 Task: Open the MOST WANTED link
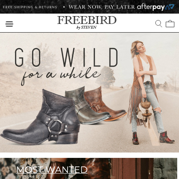pos(52,170)
